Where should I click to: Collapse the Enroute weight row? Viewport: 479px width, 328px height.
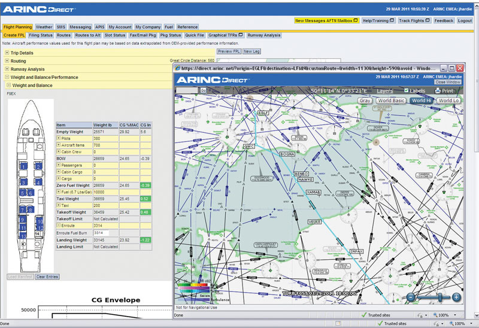click(59, 225)
